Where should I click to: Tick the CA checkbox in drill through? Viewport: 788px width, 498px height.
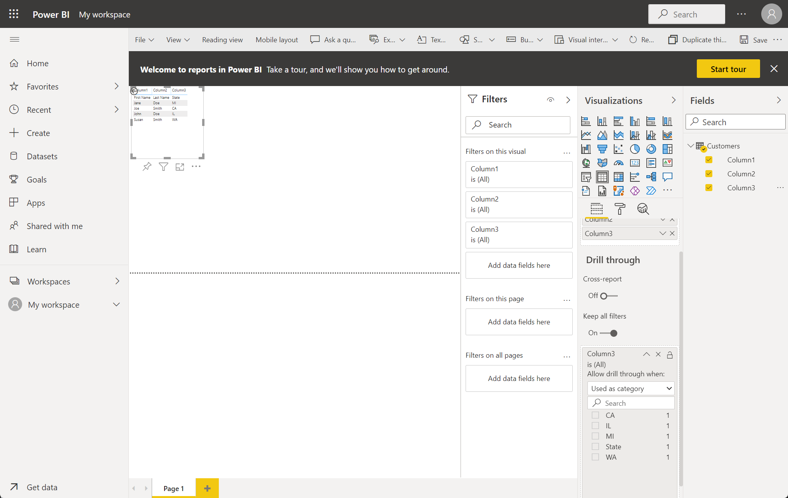[595, 415]
